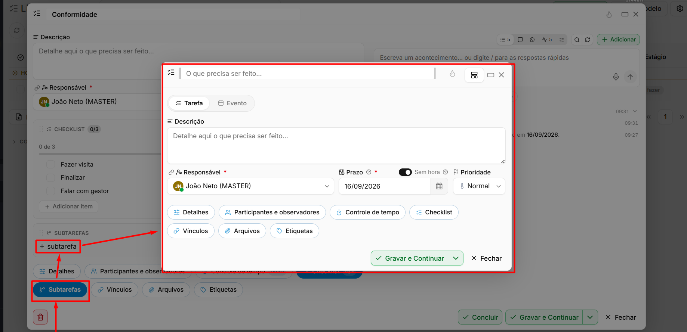687x332 pixels.
Task: Check the Fazer visita checklist item
Action: [x=50, y=164]
